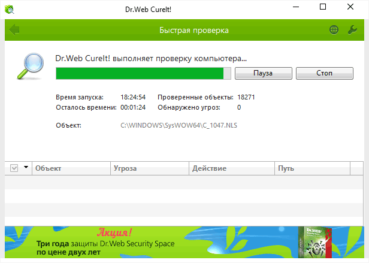Sort by the Путь column header
369x263 pixels.
pyautogui.click(x=312, y=168)
